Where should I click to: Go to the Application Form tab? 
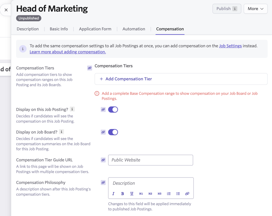95,29
